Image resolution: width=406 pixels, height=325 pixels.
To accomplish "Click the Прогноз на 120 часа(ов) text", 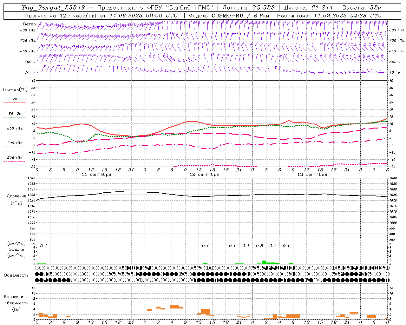I will (x=61, y=16).
